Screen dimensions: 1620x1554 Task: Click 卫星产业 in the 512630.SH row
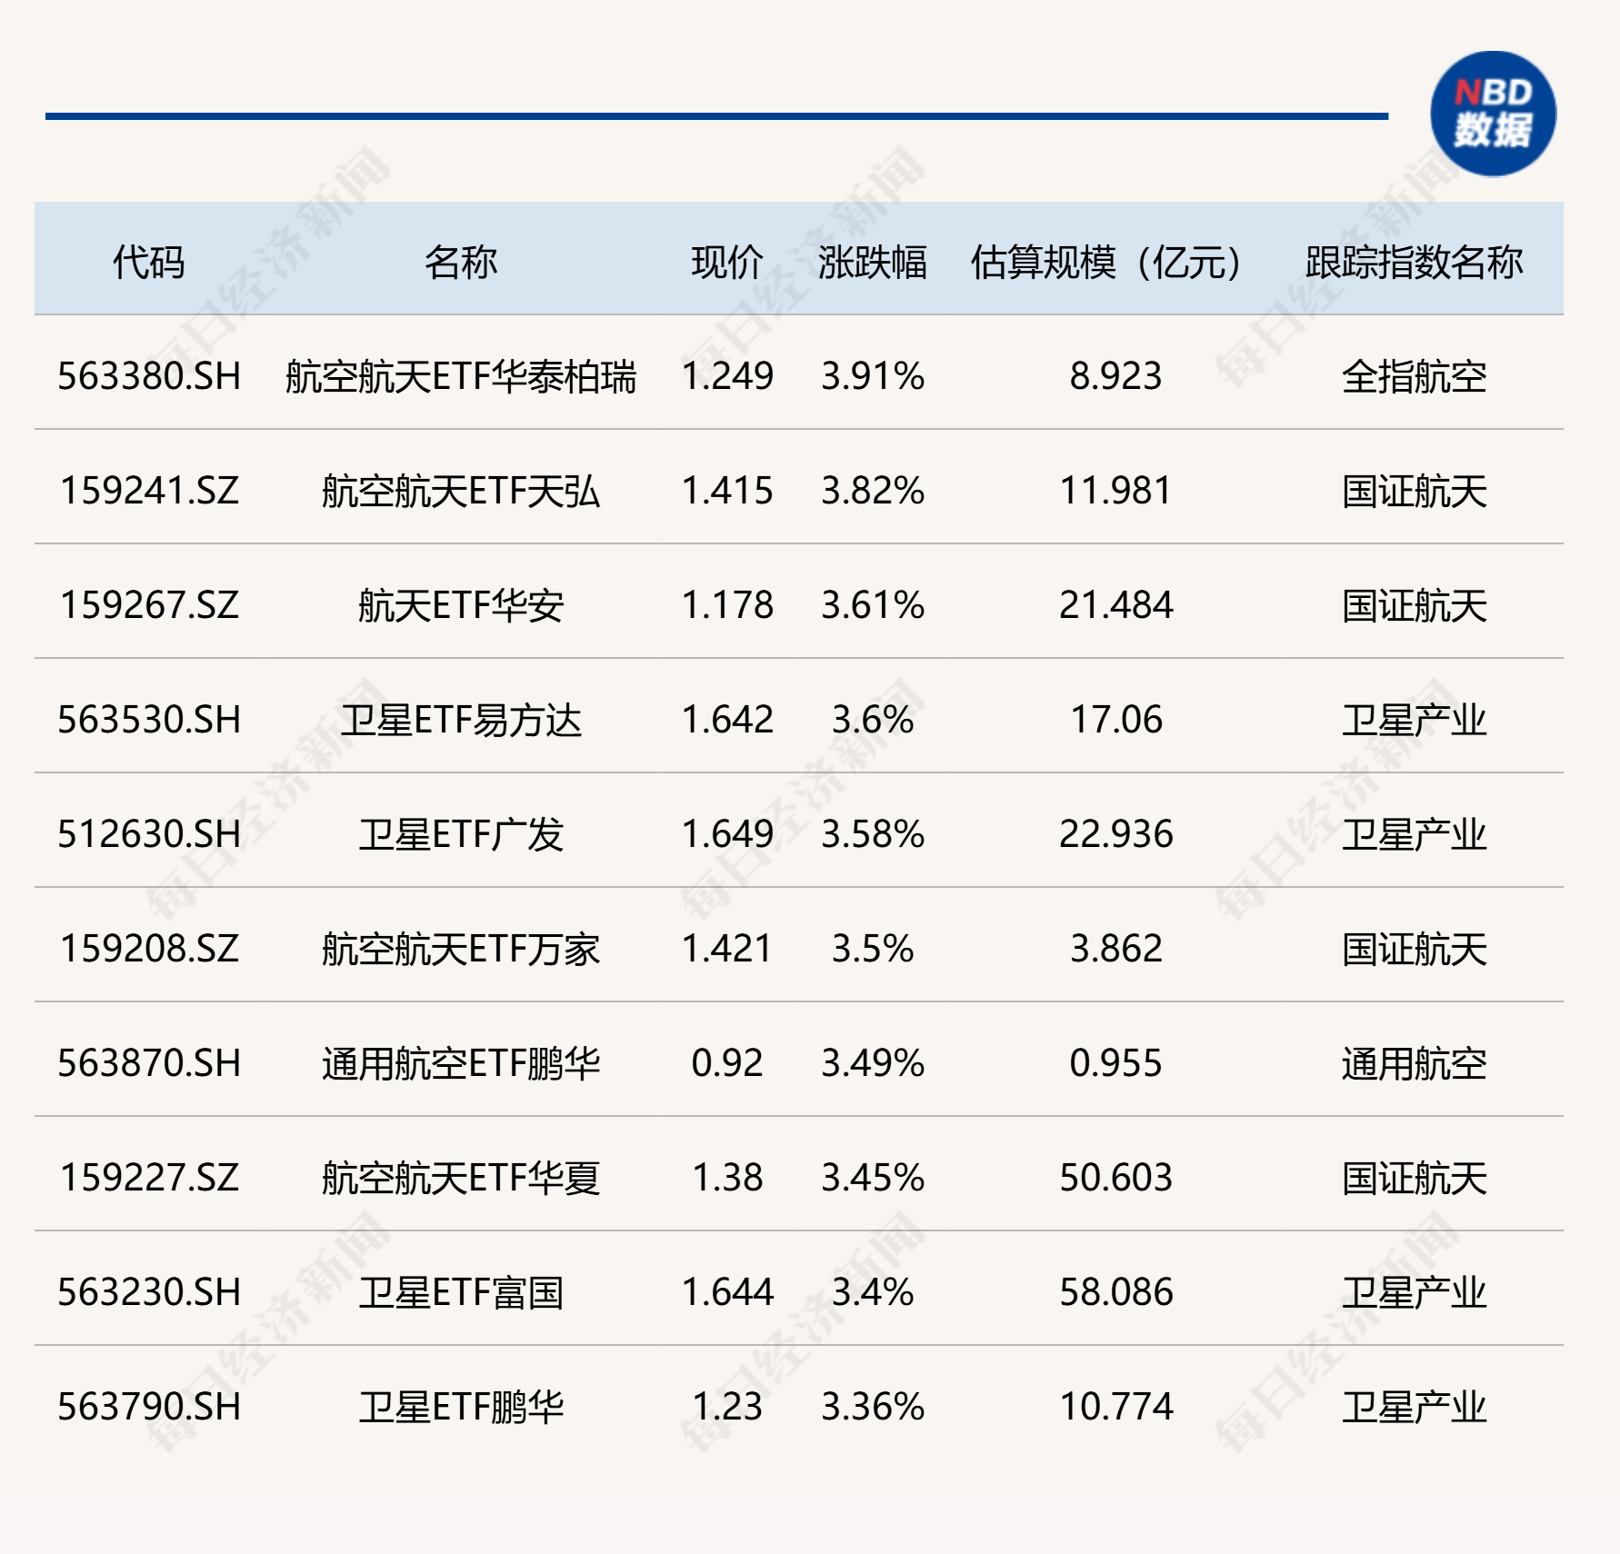[x=1415, y=834]
